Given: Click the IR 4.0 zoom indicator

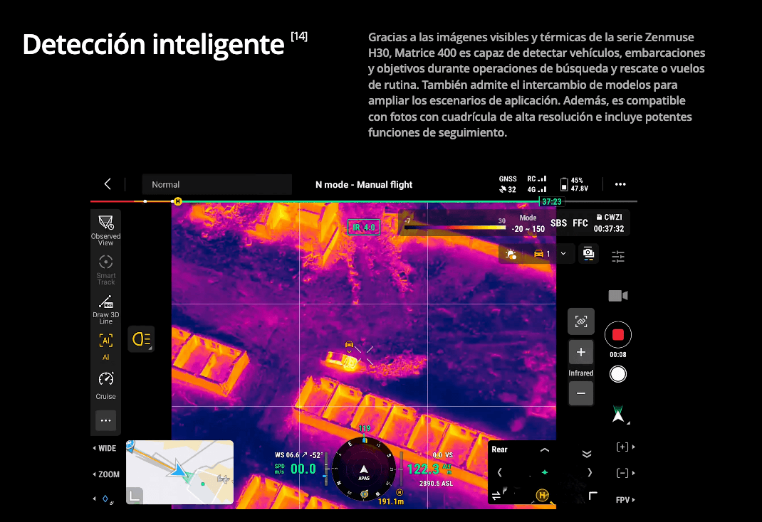Looking at the screenshot, I should [x=363, y=227].
